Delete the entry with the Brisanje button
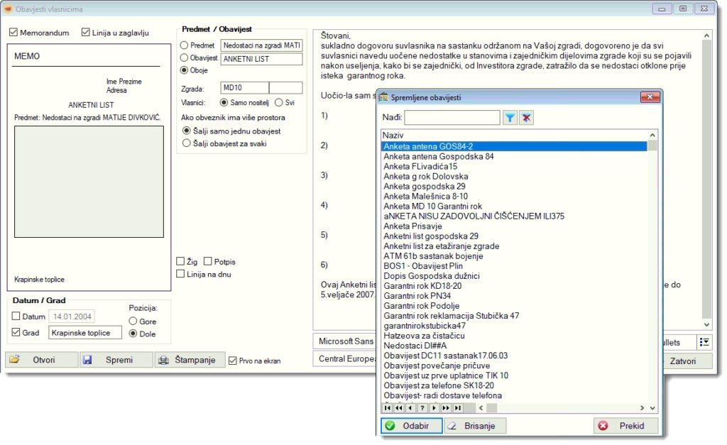This screenshot has width=727, height=445. (475, 426)
